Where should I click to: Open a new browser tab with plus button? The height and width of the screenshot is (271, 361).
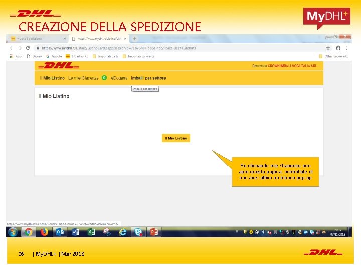tap(135, 39)
